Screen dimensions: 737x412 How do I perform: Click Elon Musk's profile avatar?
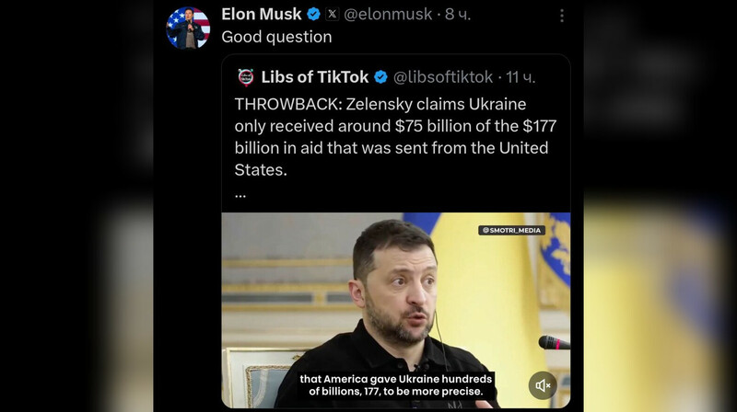[x=188, y=28]
